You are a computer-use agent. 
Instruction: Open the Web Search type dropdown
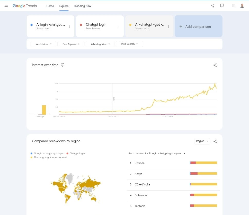129,44
